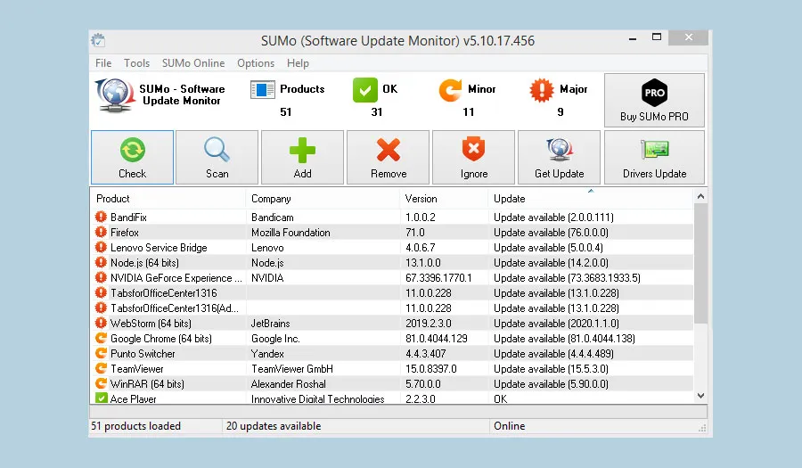Click the vertical scrollbar thumb
Viewport: 802px width, 468px height.
tap(700, 263)
